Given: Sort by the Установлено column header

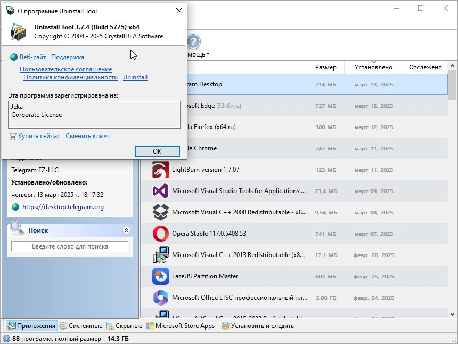Looking at the screenshot, I should (x=373, y=67).
